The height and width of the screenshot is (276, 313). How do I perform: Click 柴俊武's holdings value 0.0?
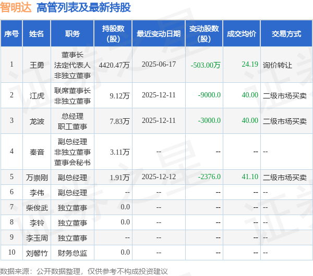[125, 207]
